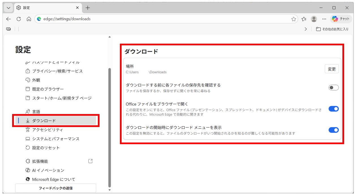Click the 変更 button to change download location
356x196 pixels.
coord(331,69)
